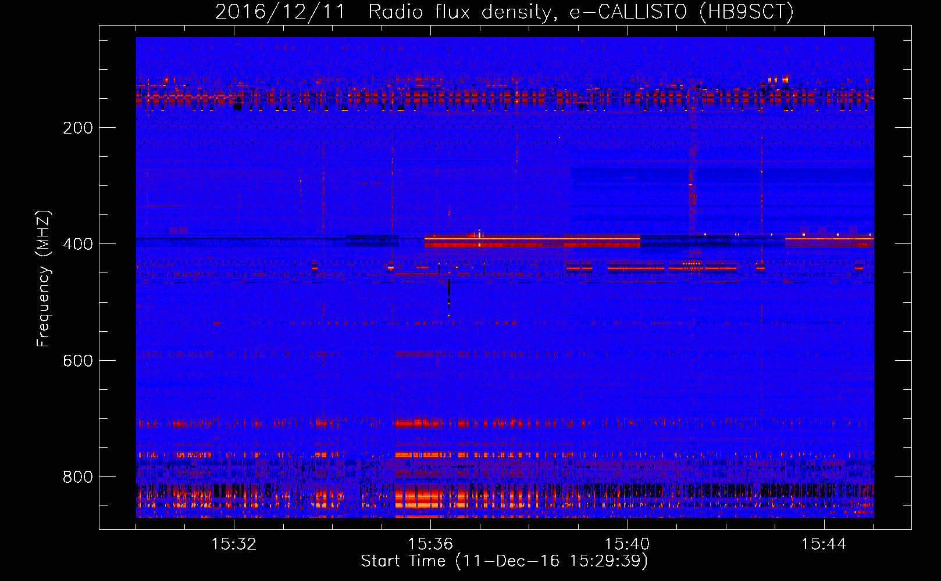Click the "Start Time (11-Dec-16 15:29:39)" axis label
This screenshot has height=581, width=941.
tap(504, 561)
